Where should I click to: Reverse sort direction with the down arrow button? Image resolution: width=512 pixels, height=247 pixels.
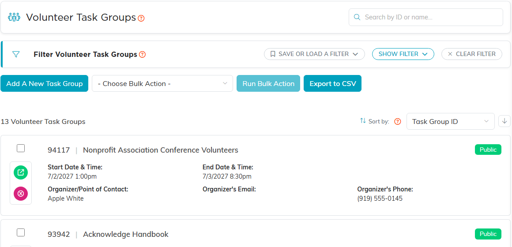pyautogui.click(x=504, y=121)
